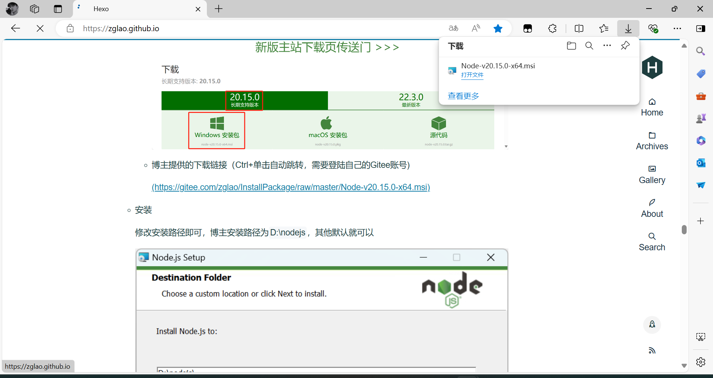Click the 22.3.0 latest version in image
This screenshot has height=378, width=713.
(x=411, y=100)
